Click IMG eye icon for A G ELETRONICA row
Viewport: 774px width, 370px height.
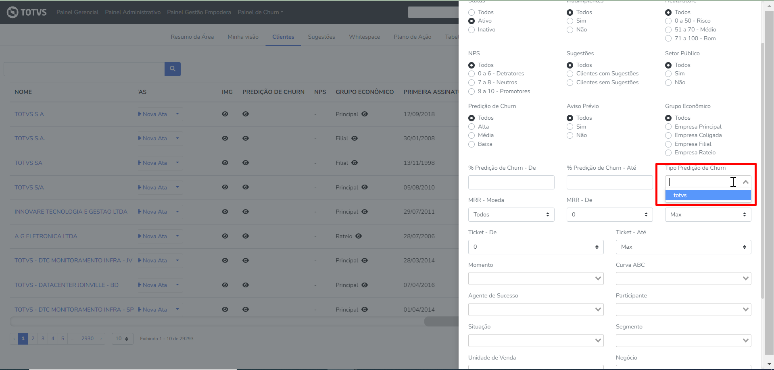225,236
